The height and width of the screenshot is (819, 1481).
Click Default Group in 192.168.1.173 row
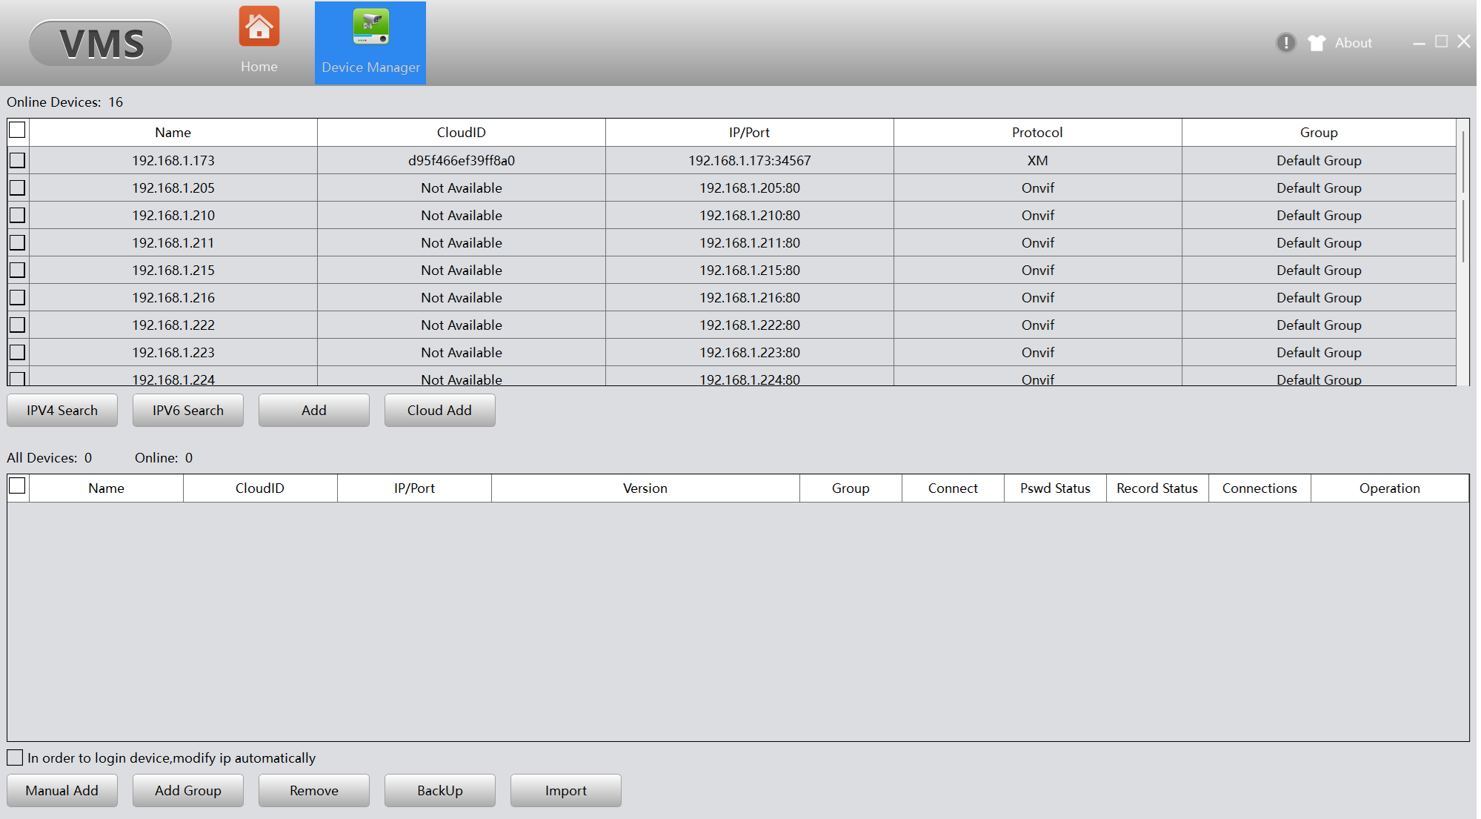coord(1319,160)
